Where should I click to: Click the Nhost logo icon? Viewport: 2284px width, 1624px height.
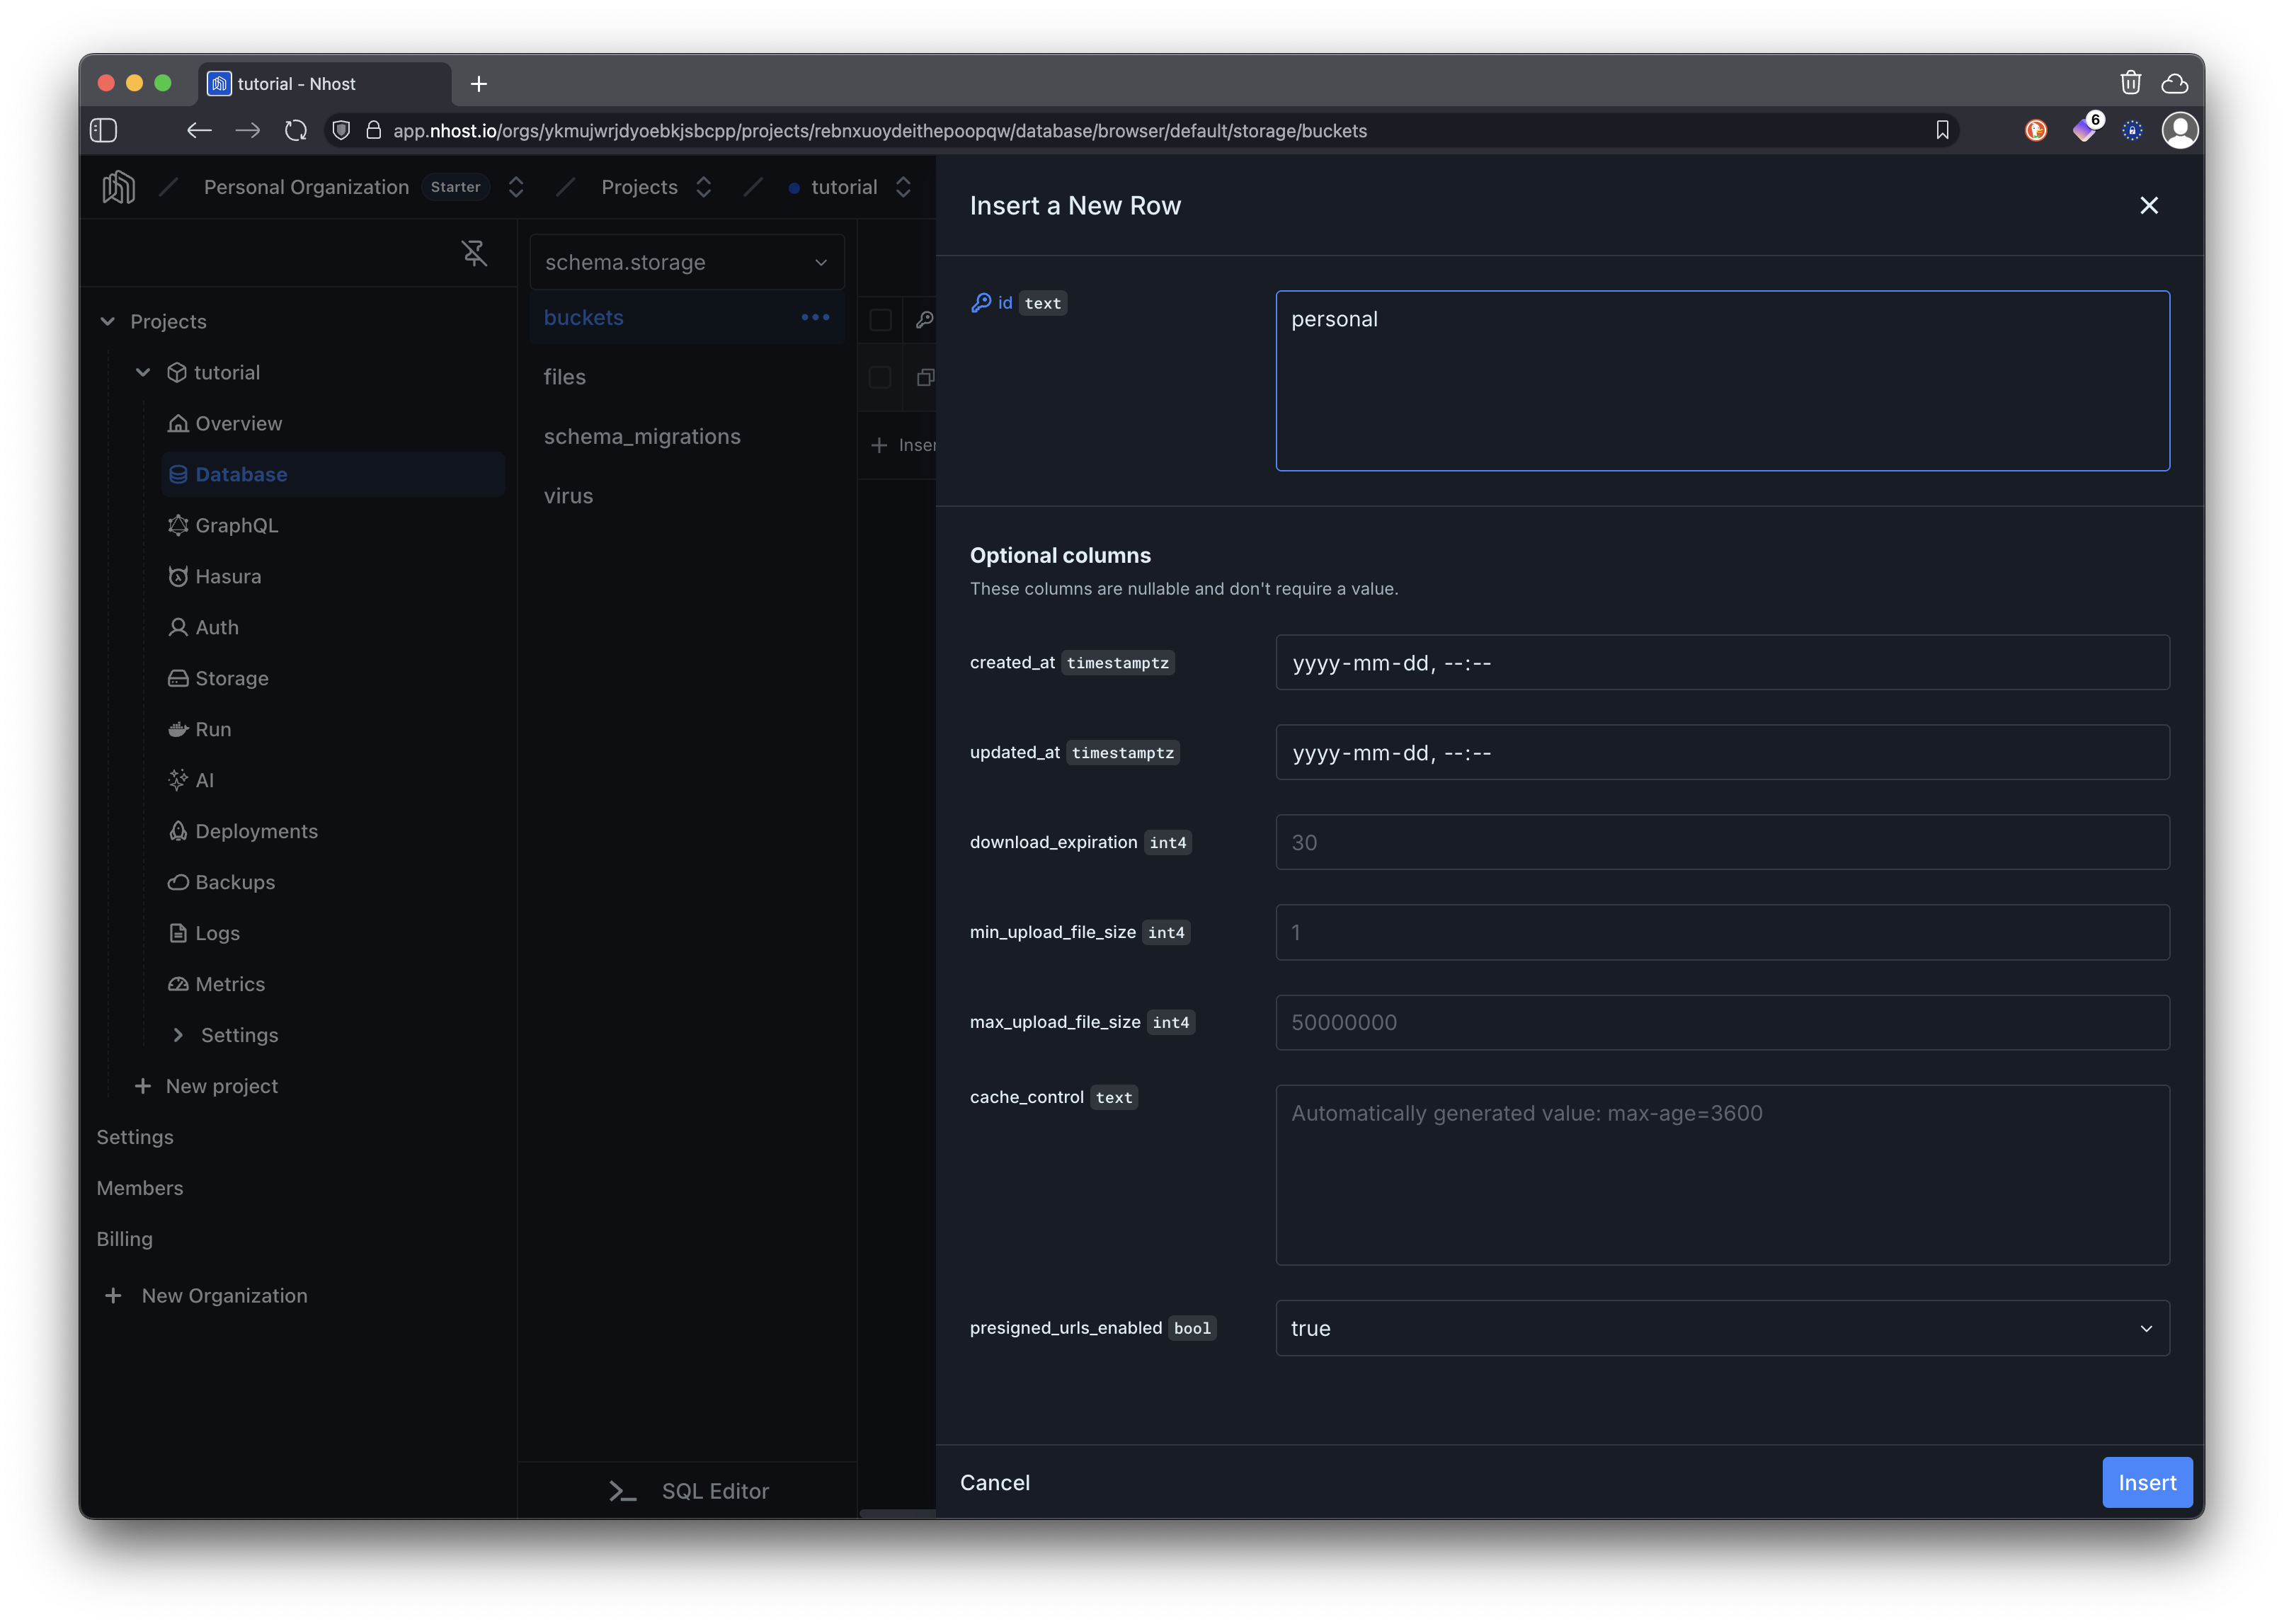[119, 187]
